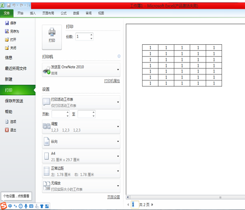Expand the 正常边距 margins dropdown
Viewport: 245px width, 210px height.
(81, 171)
